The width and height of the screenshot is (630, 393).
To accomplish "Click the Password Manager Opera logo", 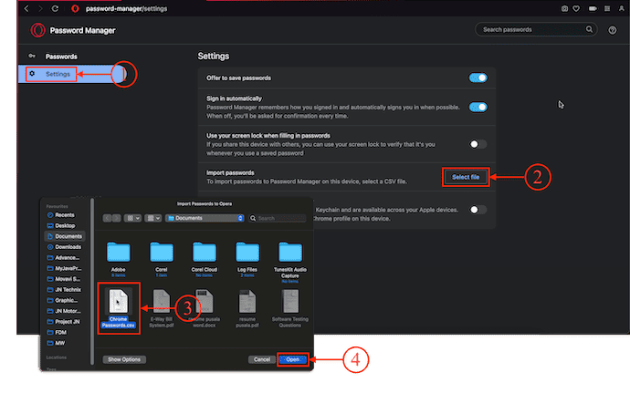I will 37,30.
